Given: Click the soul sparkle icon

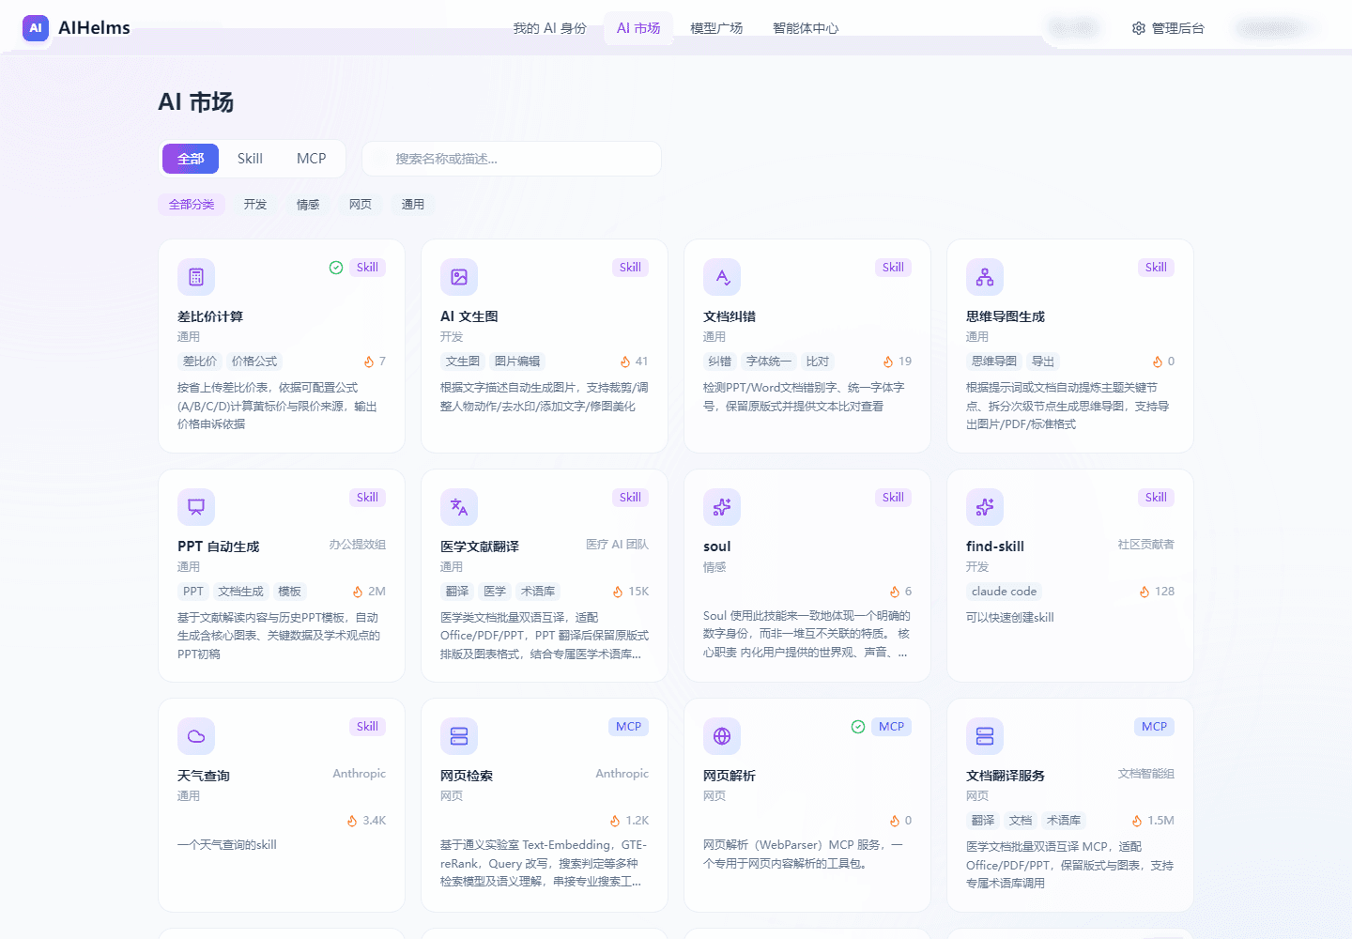Looking at the screenshot, I should click(x=722, y=507).
